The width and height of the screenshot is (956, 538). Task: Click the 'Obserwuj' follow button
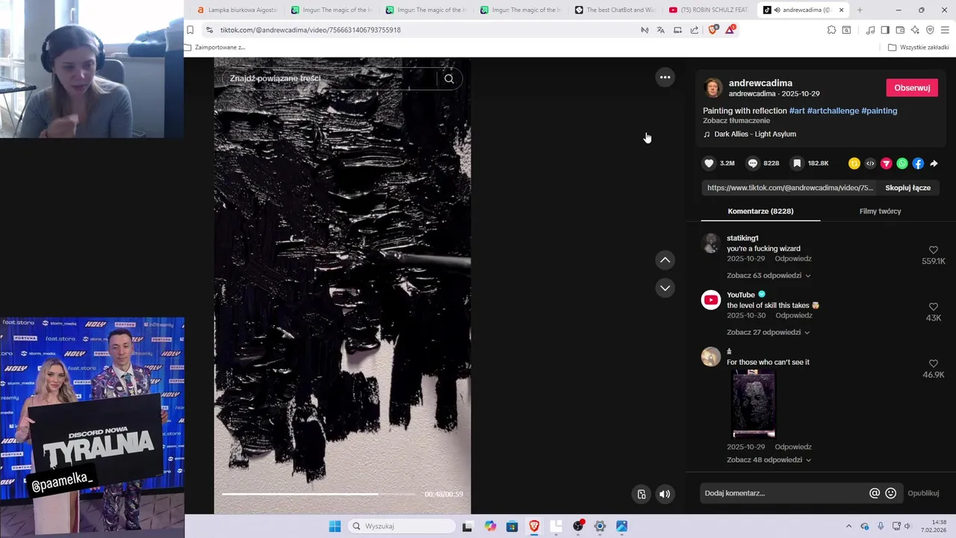pyautogui.click(x=912, y=87)
